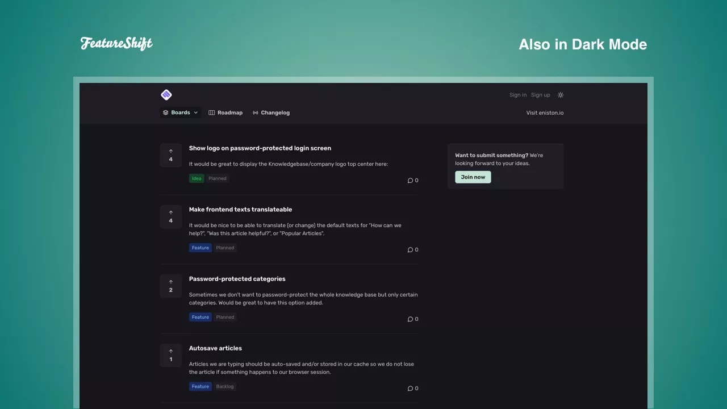Open comments on Autosave articles post
Image resolution: width=727 pixels, height=409 pixels.
pos(413,389)
